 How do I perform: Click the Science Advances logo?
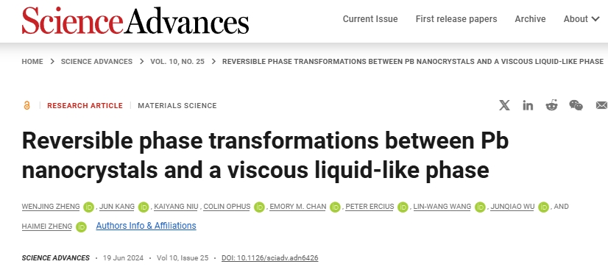coord(135,20)
